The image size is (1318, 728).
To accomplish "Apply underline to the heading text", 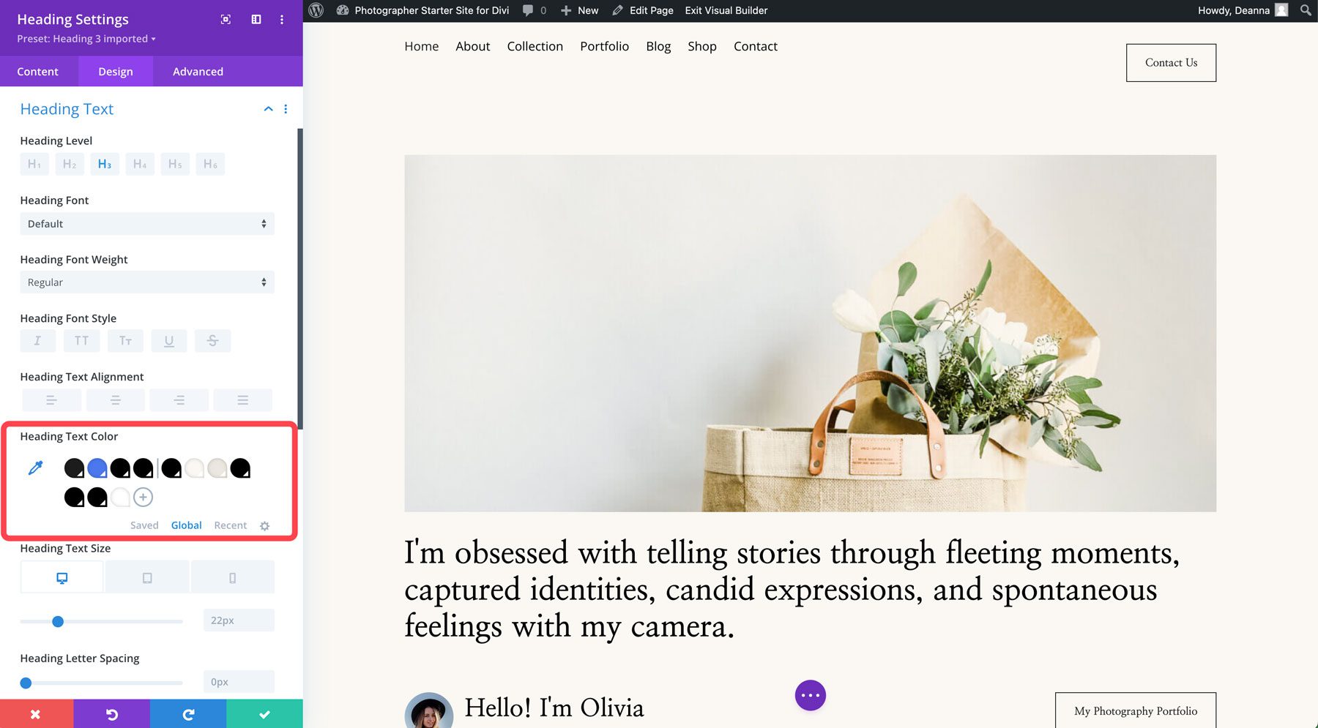I will pos(169,340).
